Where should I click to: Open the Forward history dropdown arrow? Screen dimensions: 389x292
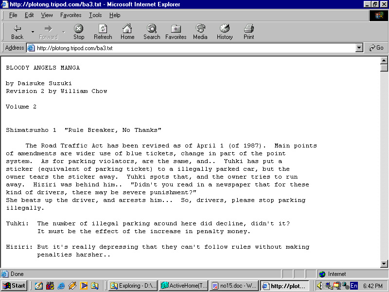tap(64, 32)
